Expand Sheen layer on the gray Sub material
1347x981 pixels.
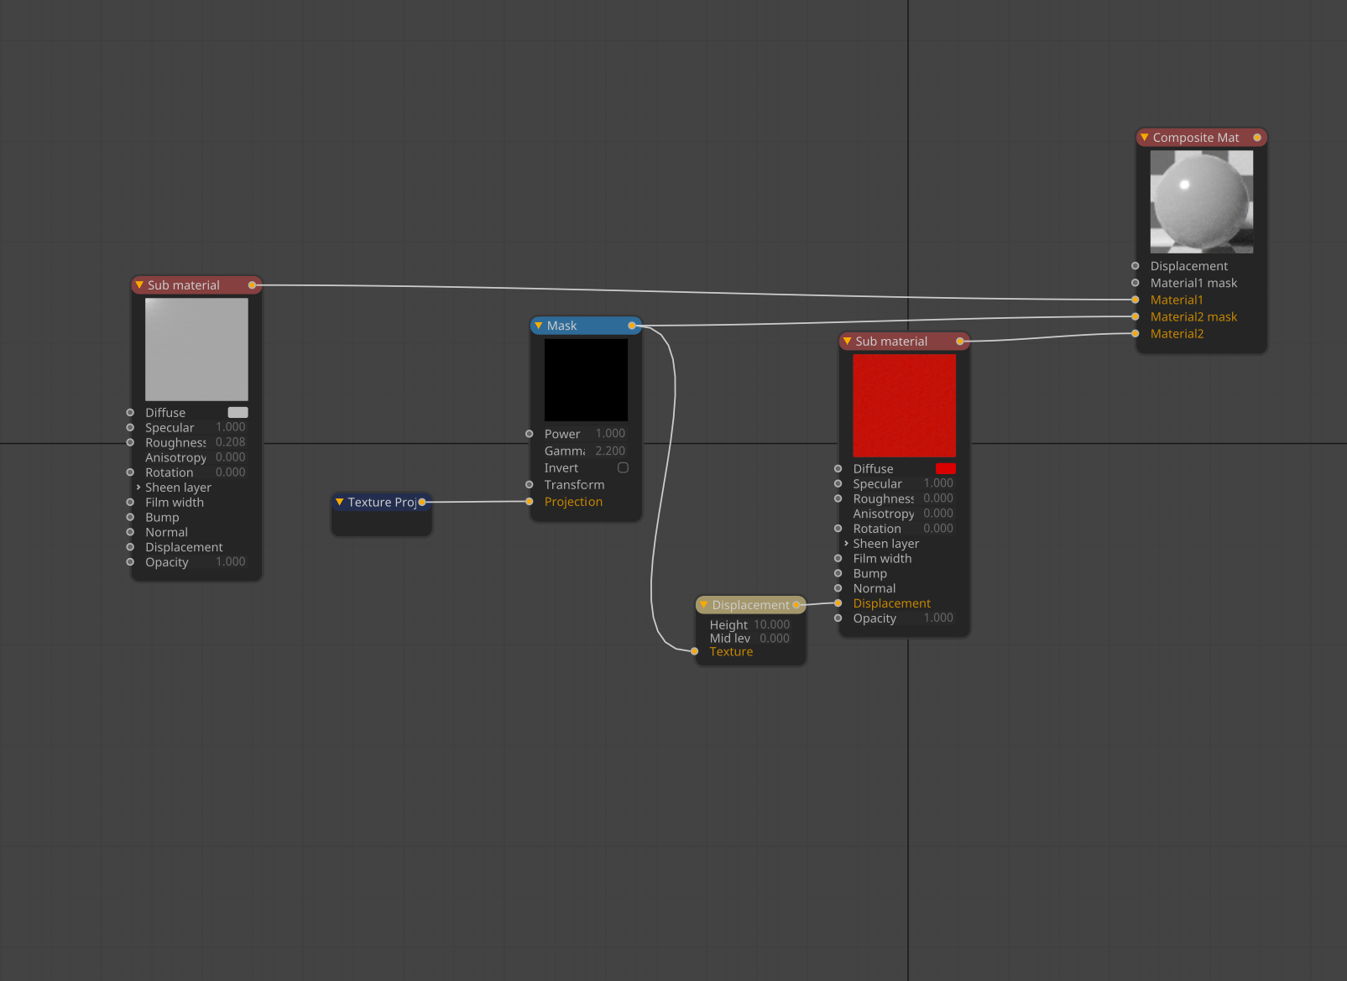[x=138, y=488]
